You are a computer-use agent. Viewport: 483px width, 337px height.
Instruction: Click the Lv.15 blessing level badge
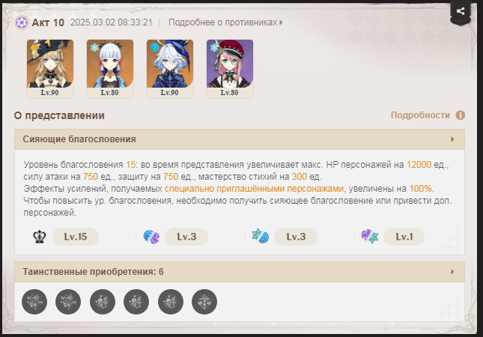click(x=76, y=237)
